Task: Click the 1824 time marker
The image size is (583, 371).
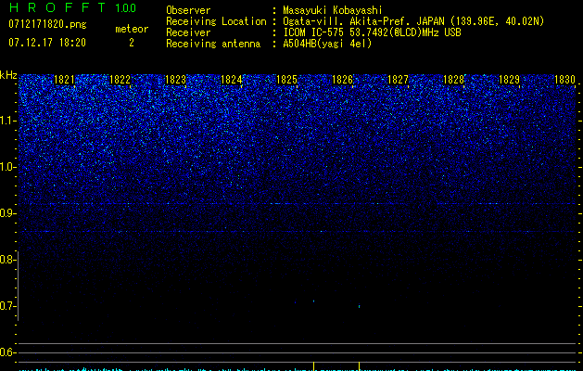Action: (x=232, y=80)
